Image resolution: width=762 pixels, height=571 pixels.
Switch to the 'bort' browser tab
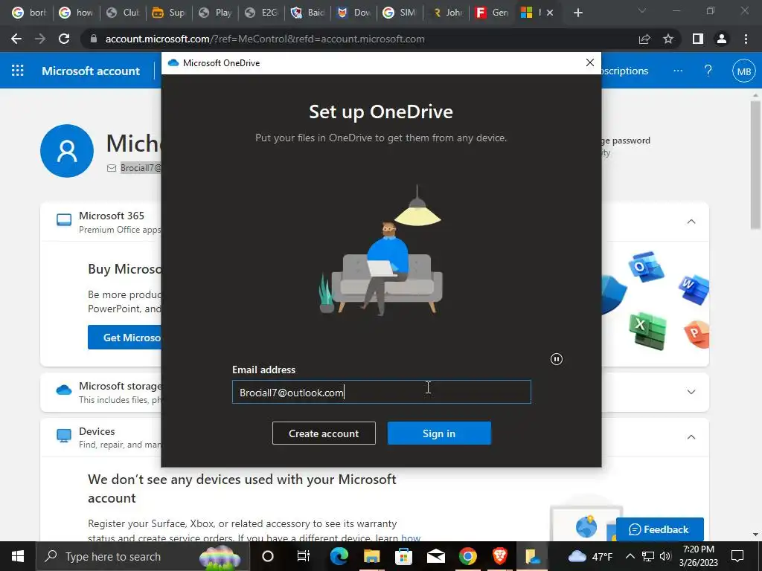point(29,13)
